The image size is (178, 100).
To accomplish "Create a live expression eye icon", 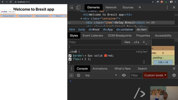I will click(x=124, y=75).
